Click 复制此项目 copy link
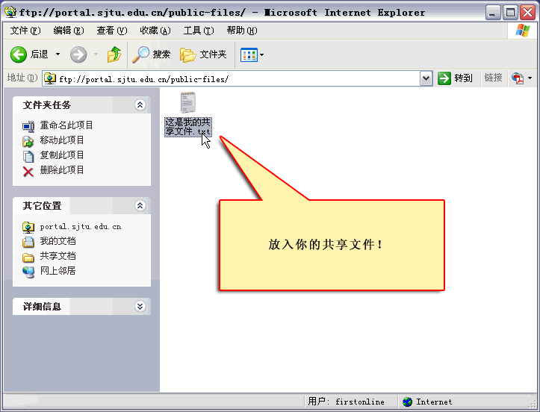 click(62, 155)
